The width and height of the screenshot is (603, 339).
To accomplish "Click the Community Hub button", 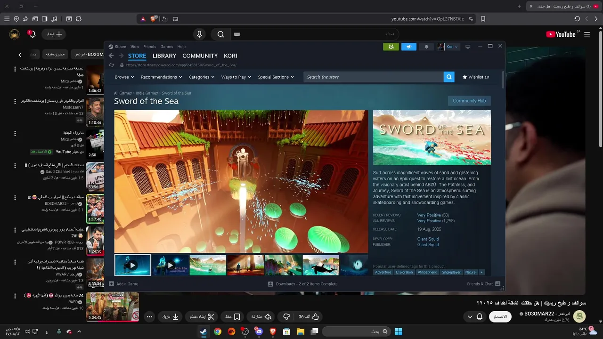I will (469, 101).
